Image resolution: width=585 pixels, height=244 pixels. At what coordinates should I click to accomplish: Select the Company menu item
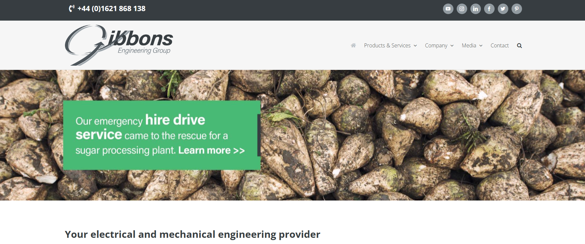(436, 45)
